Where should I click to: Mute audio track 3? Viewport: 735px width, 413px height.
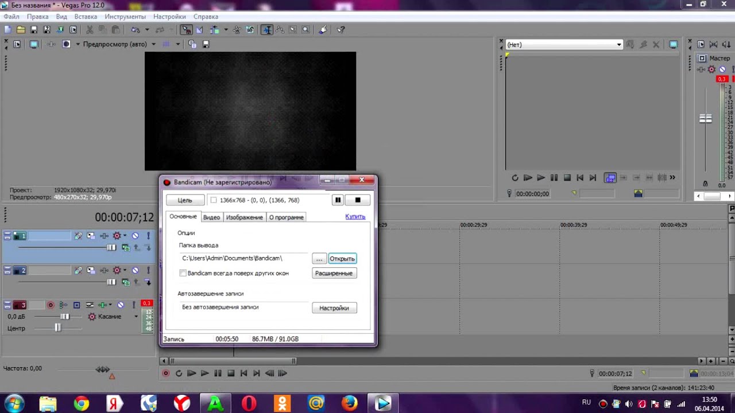[x=121, y=305]
